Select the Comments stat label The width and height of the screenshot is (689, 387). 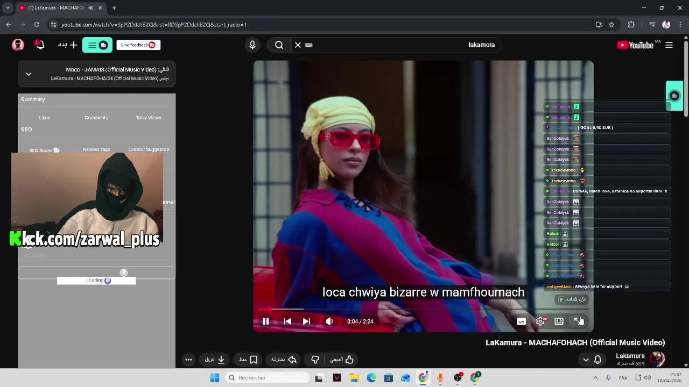pyautogui.click(x=96, y=118)
